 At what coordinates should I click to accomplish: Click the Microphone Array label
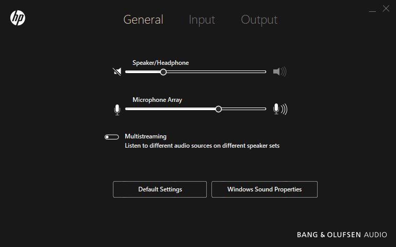[x=157, y=100]
